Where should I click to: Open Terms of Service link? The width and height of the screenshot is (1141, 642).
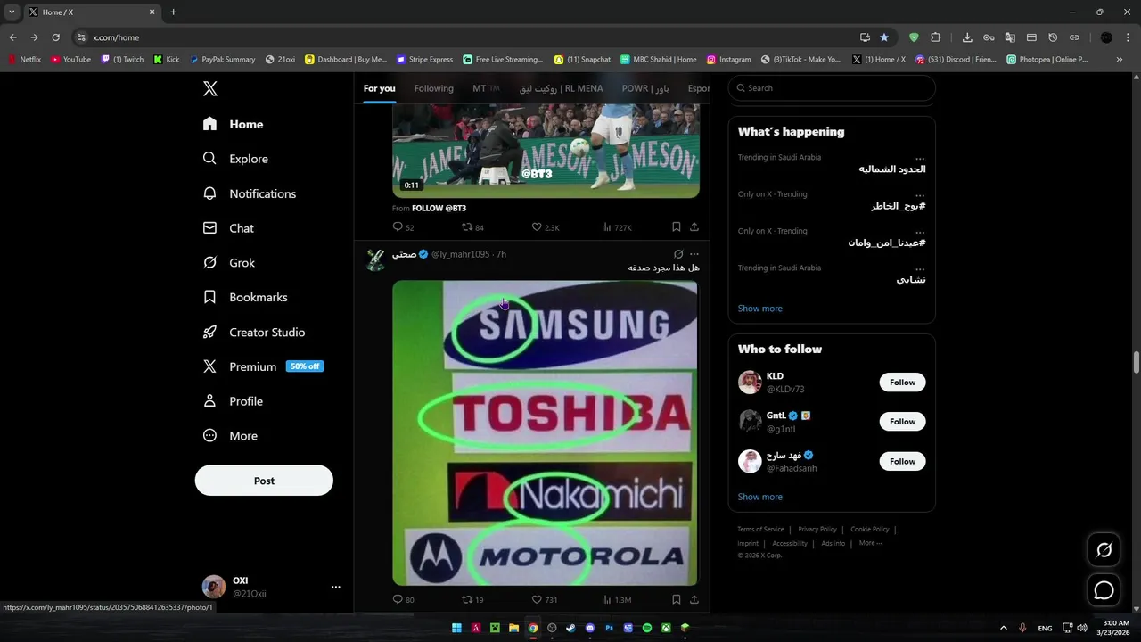(760, 530)
